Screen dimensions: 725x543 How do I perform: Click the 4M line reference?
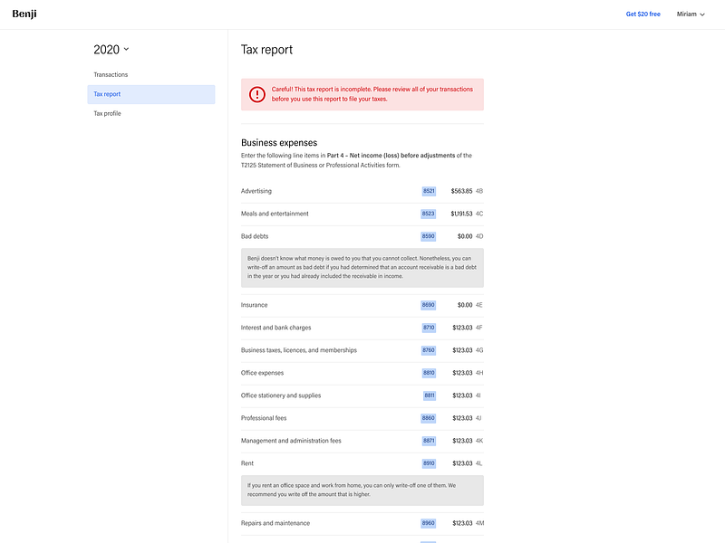click(x=479, y=524)
